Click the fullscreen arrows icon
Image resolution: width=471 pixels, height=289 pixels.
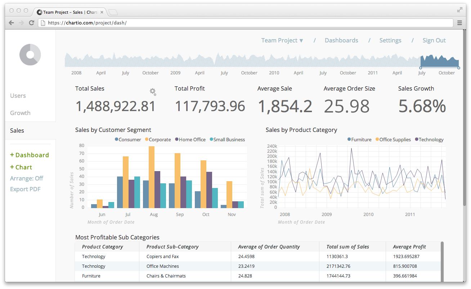(x=459, y=10)
